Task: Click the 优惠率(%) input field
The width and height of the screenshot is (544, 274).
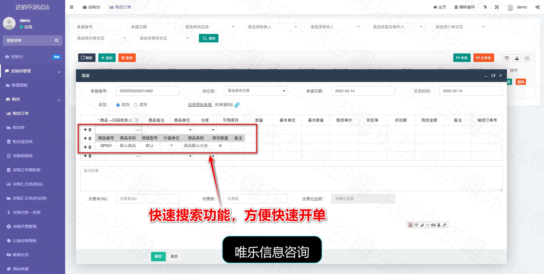Action: [x=148, y=199]
